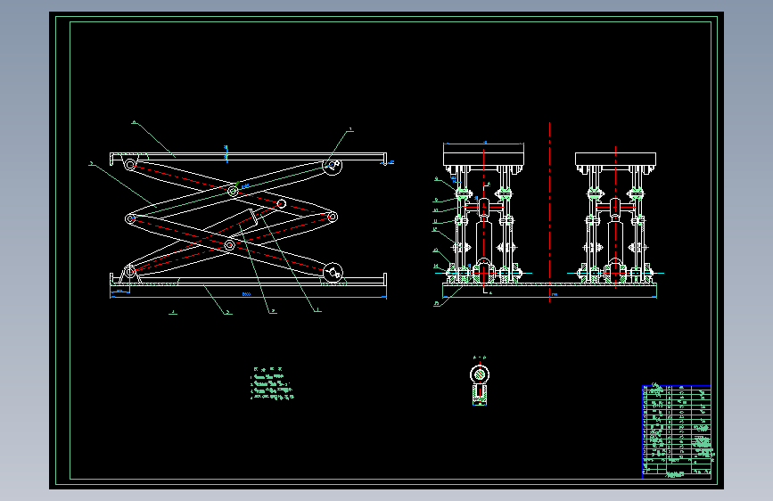This screenshot has height=501, width=773.
Task: Pick the upper right roller under the platform
Action: pos(333,165)
